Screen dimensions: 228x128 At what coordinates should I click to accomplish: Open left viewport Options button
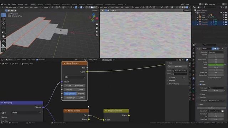point(95,10)
